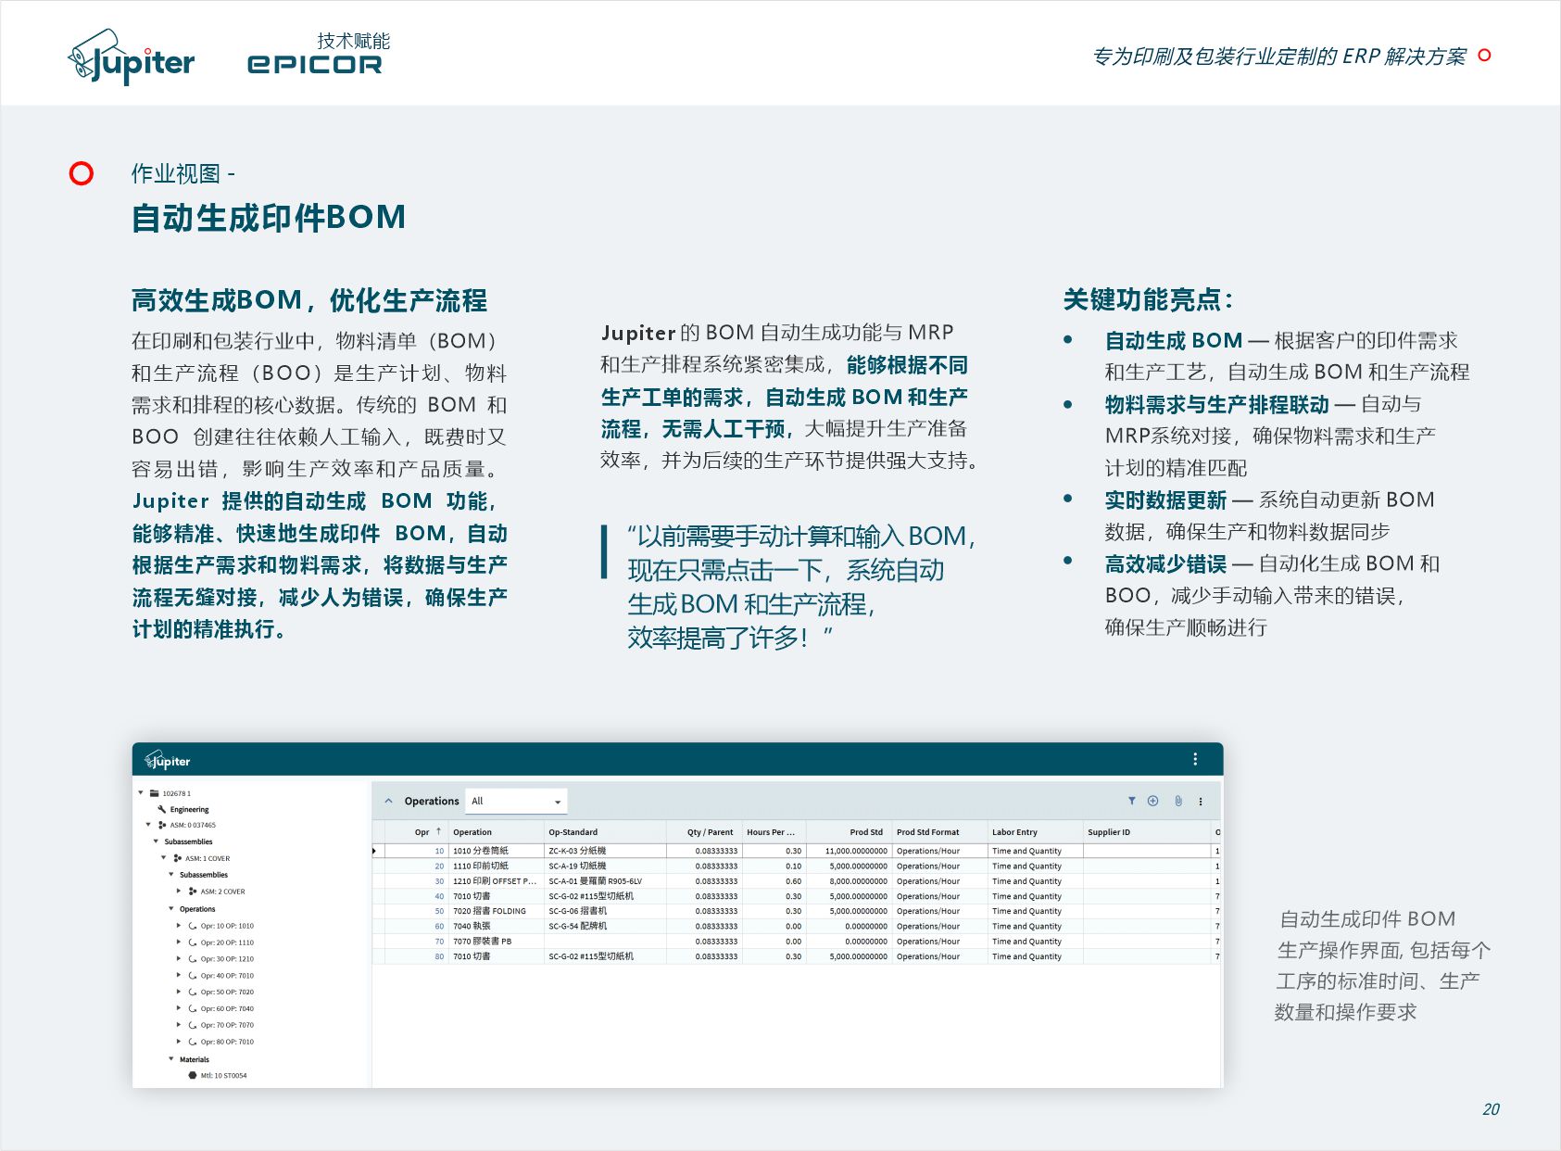Open the Operations filter dropdown showing All
Viewport: 1561px width, 1151px height.
point(517,802)
